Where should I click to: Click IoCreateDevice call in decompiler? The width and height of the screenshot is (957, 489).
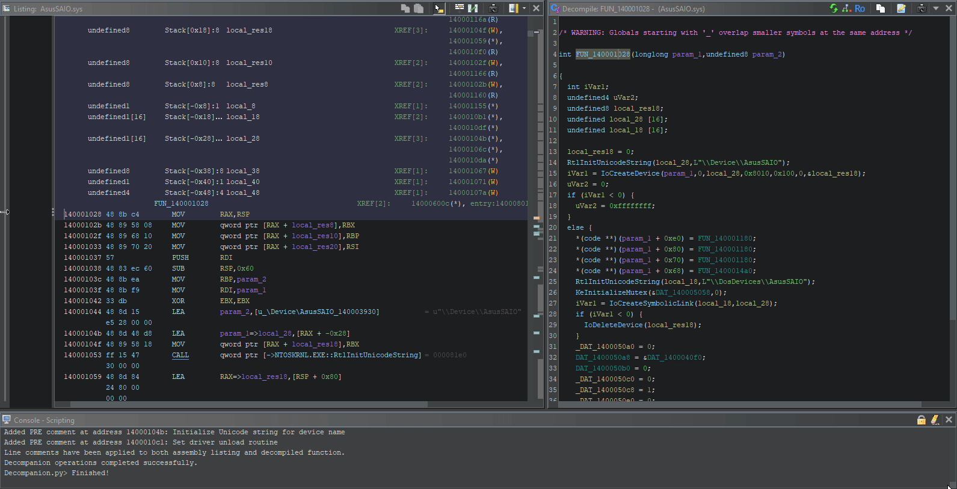tap(630, 173)
